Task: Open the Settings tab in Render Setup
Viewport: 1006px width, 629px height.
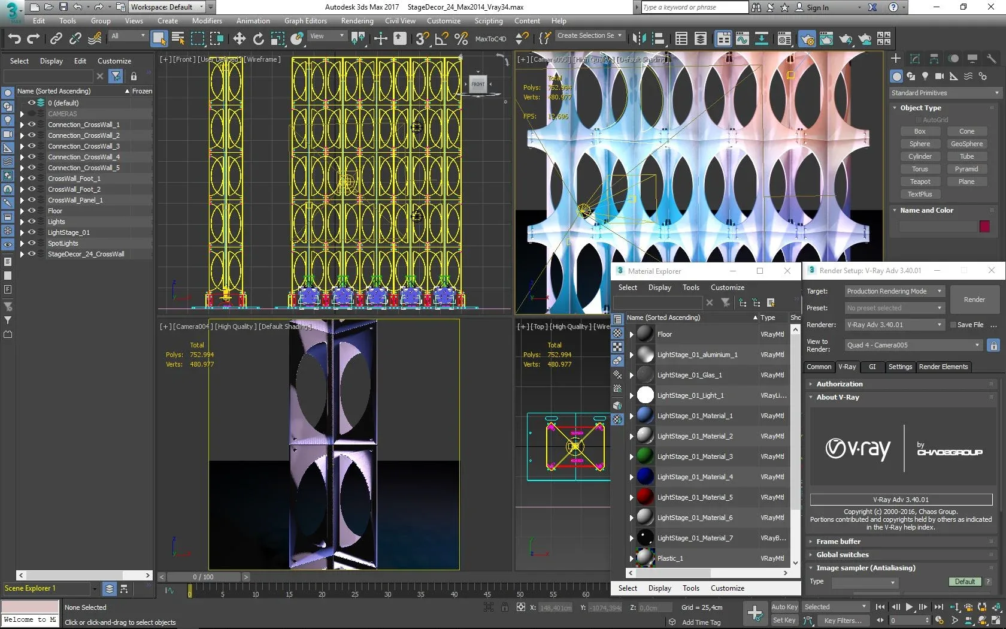Action: (x=900, y=367)
